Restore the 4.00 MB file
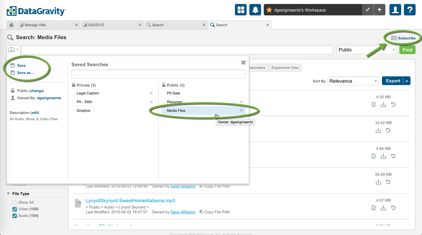The image size is (422, 235). coord(393,105)
